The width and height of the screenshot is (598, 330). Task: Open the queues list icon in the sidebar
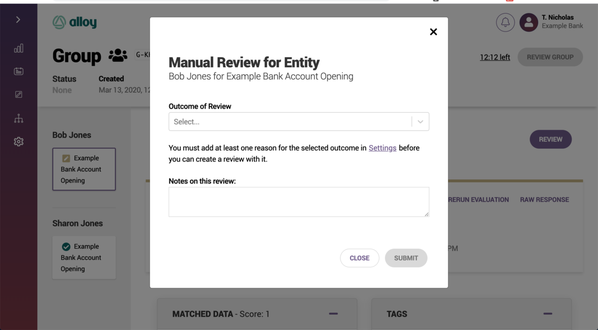(x=18, y=71)
